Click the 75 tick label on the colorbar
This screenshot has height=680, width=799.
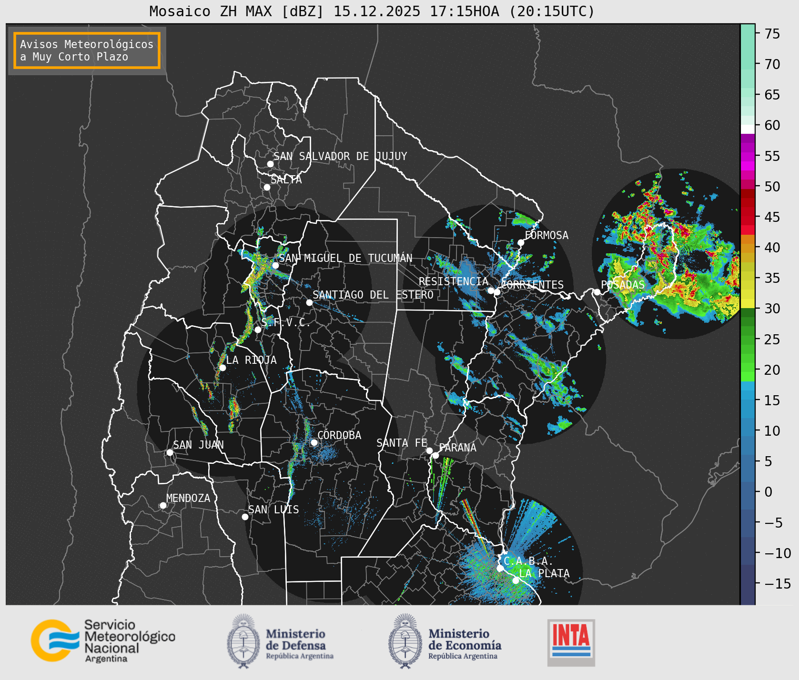coord(772,34)
